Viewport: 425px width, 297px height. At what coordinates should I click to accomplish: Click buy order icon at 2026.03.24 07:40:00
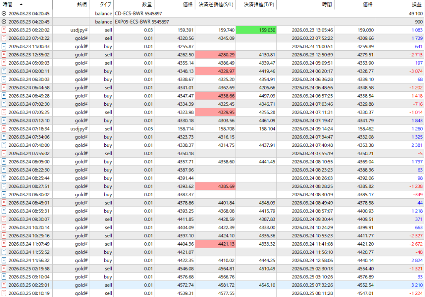(x=4, y=145)
